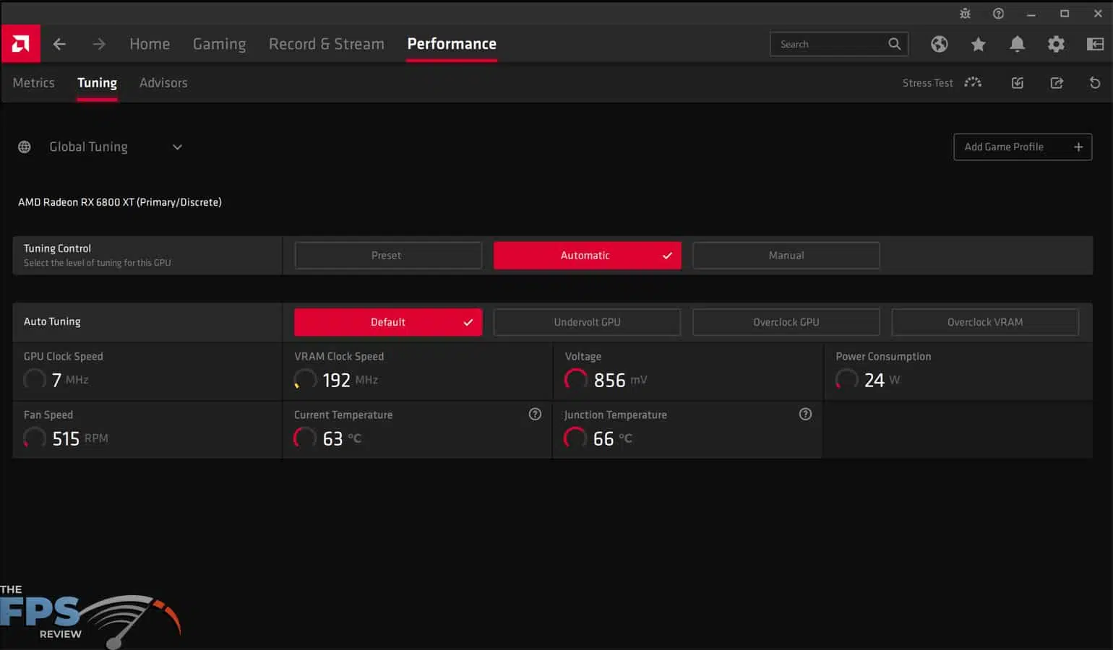1113x650 pixels.
Task: Click the GPU Clock Speed gauge
Action: point(35,379)
